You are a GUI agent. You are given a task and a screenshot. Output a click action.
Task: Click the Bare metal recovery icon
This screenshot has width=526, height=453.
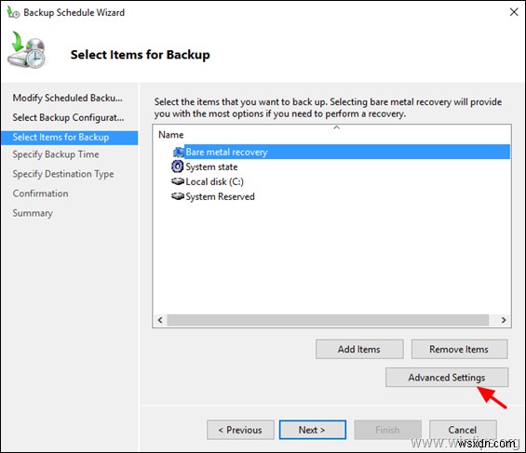coord(178,152)
